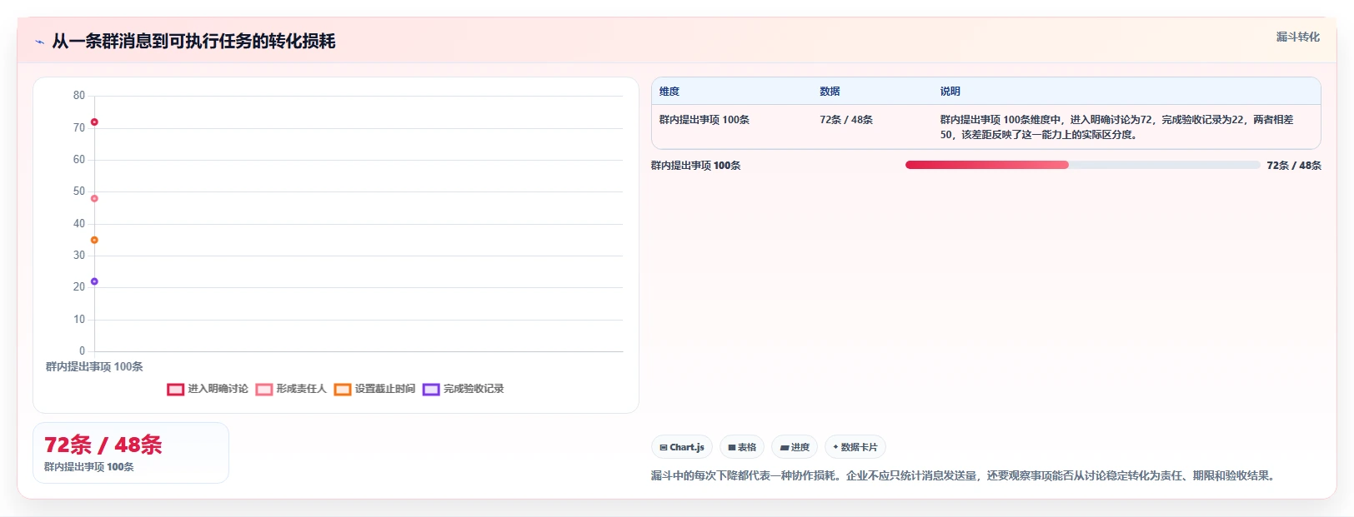
Task: Click the section title 从一条群消息到可执行任务的转化损耗
Action: (193, 42)
